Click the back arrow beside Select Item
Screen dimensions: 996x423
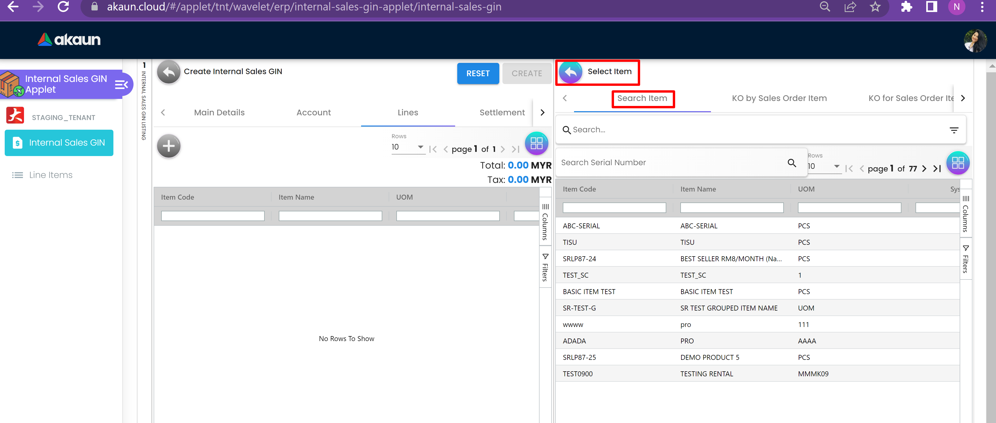570,72
